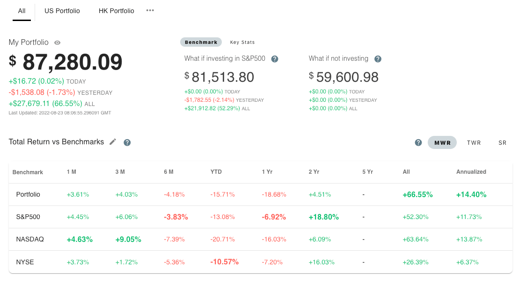This screenshot has height=283, width=519.
Task: Open the S&P500 investing help tooltip
Action: click(x=275, y=58)
